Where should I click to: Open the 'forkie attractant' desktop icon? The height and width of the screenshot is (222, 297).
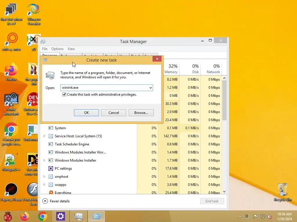11,104
